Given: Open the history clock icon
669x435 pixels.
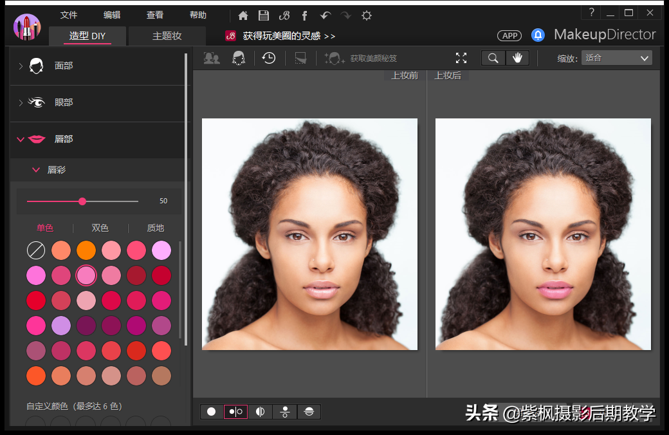Looking at the screenshot, I should [x=269, y=58].
